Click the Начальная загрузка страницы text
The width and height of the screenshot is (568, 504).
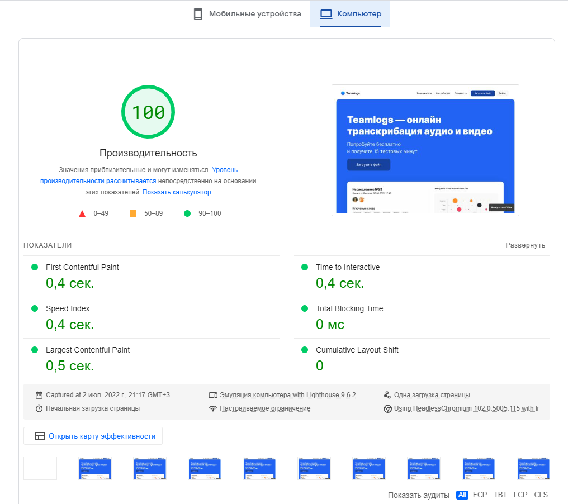pos(93,408)
